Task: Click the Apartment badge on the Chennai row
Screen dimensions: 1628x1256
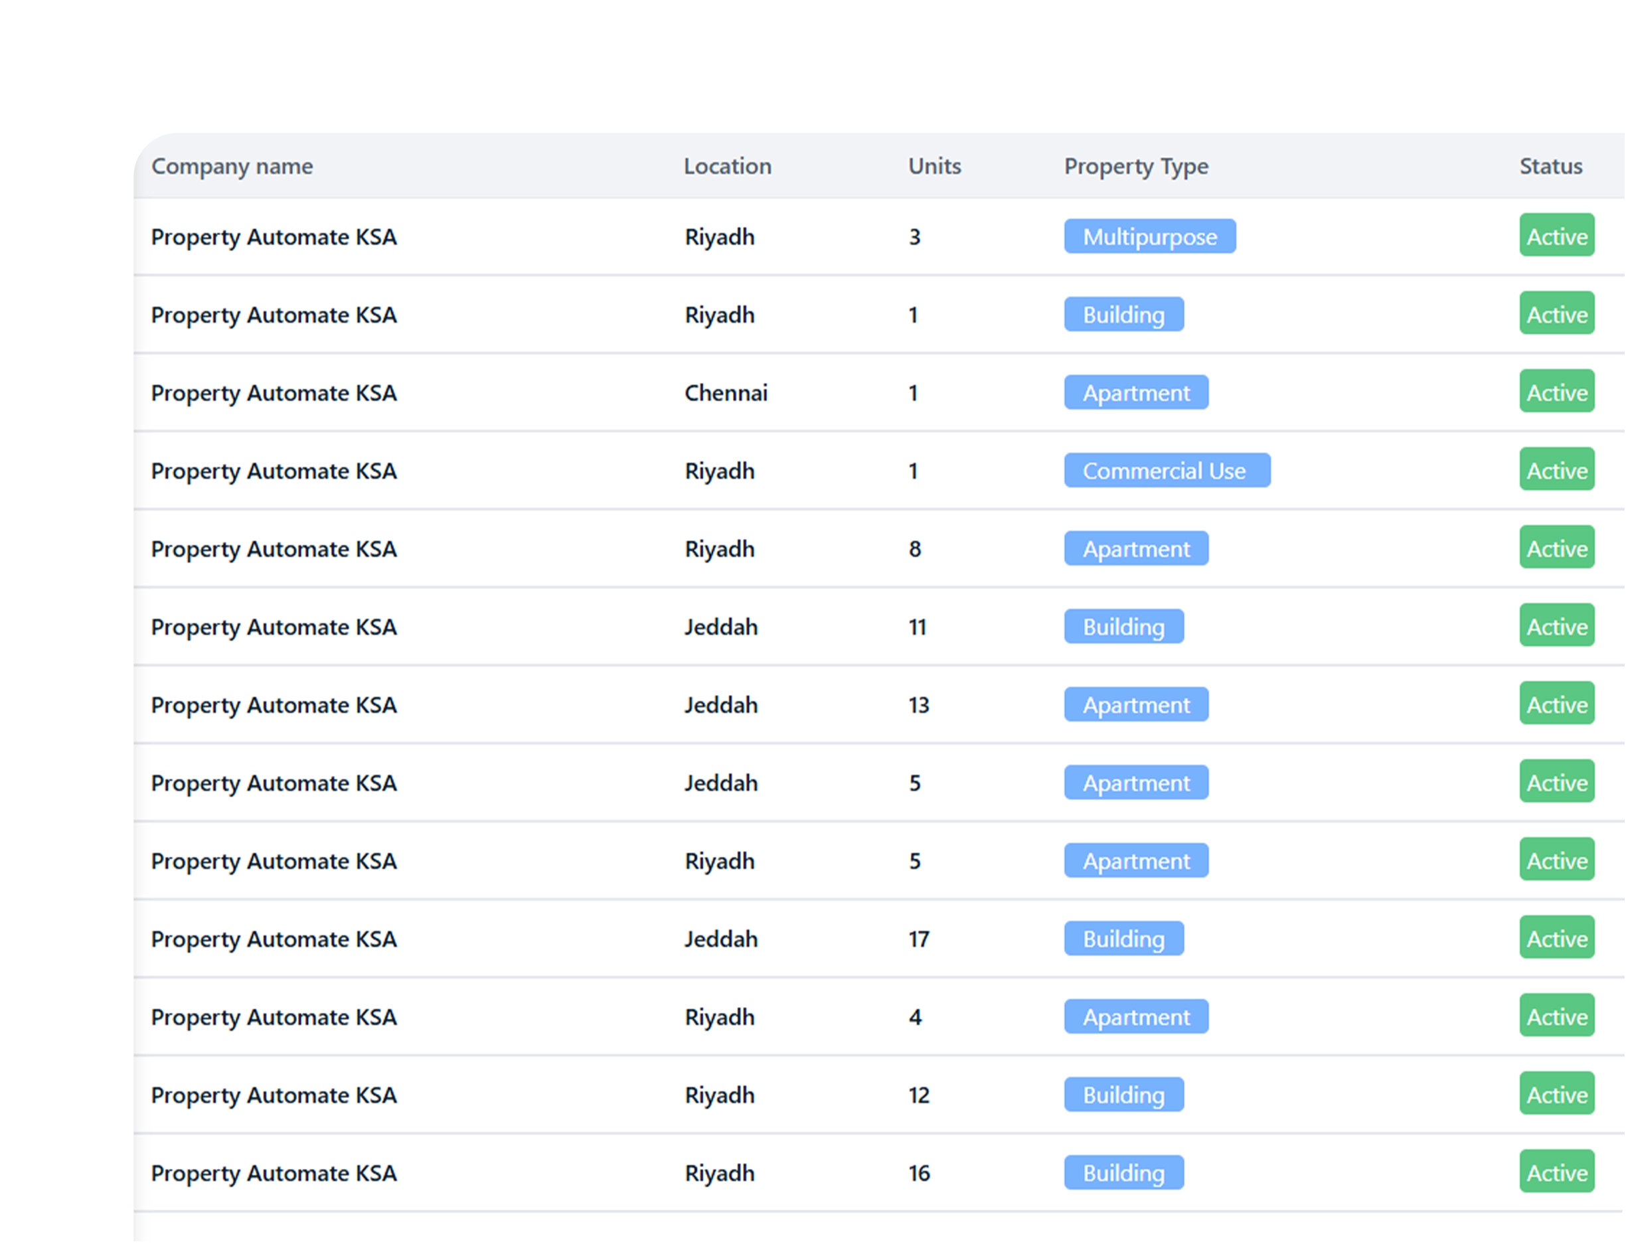Action: [1135, 392]
